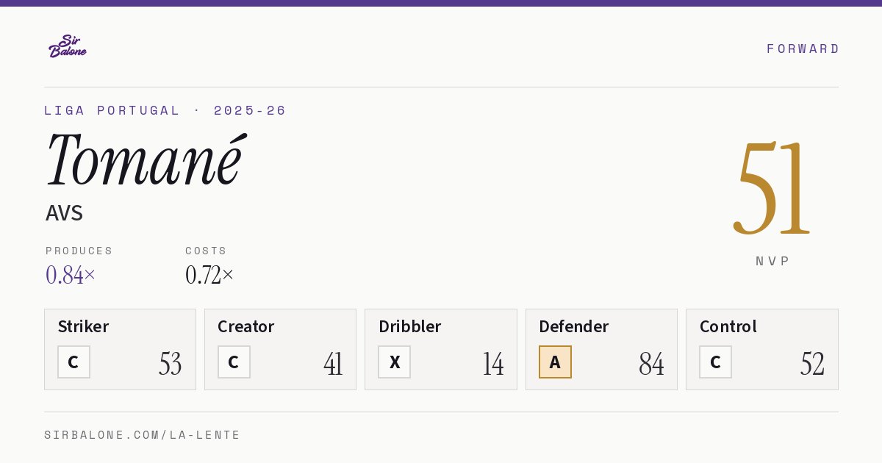This screenshot has height=463, width=882.
Task: Click the large 51 rating number
Action: [x=772, y=187]
